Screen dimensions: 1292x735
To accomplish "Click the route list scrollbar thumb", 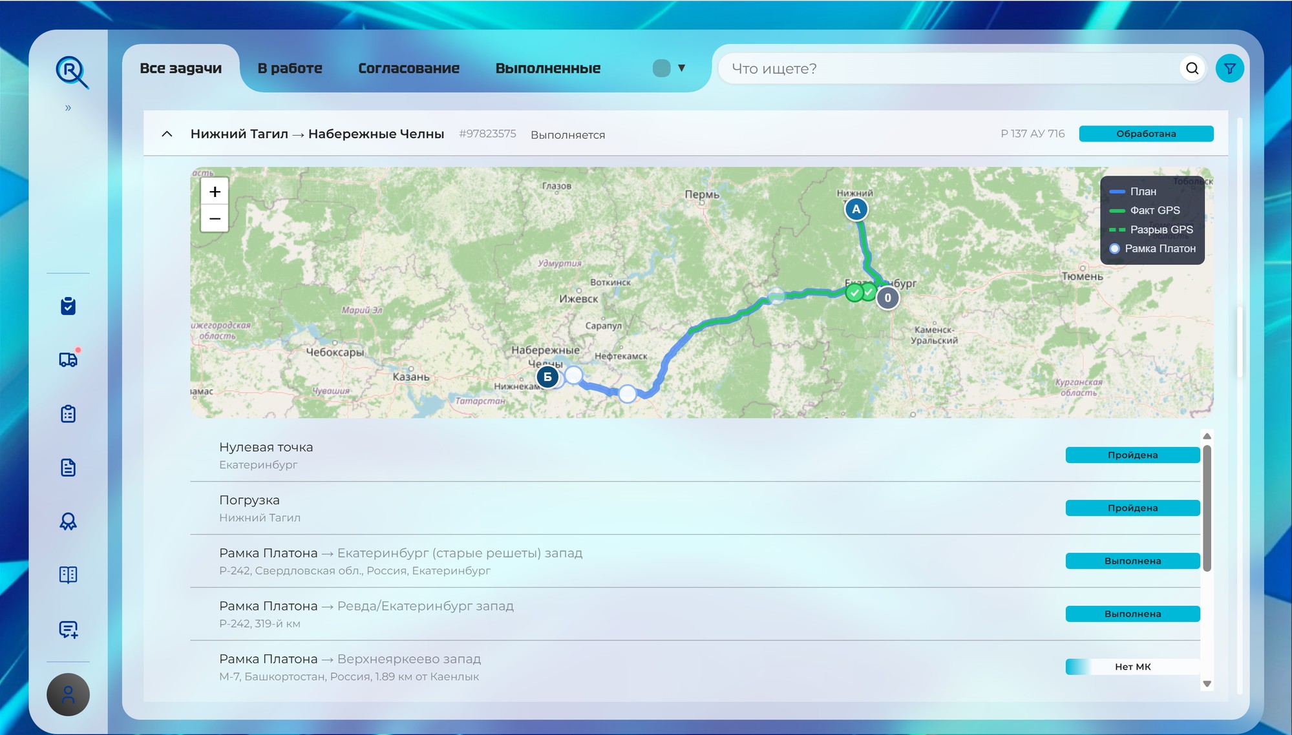I will click(x=1207, y=508).
